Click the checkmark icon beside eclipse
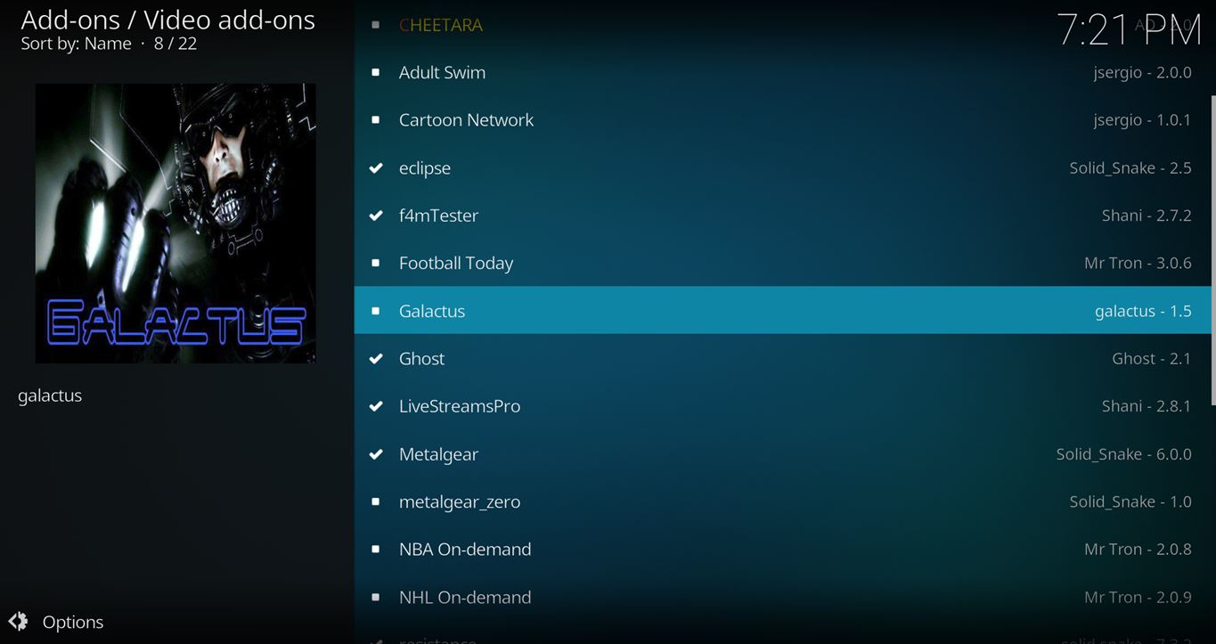 pos(376,168)
